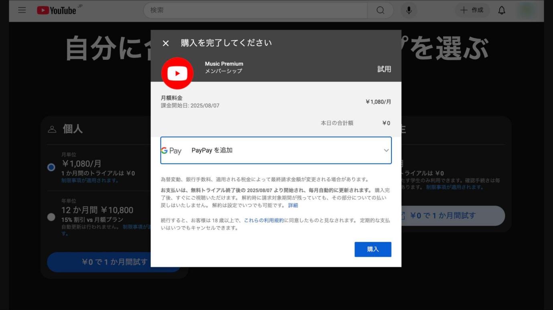Open the notifications bell
Image resolution: width=553 pixels, height=310 pixels.
click(502, 10)
